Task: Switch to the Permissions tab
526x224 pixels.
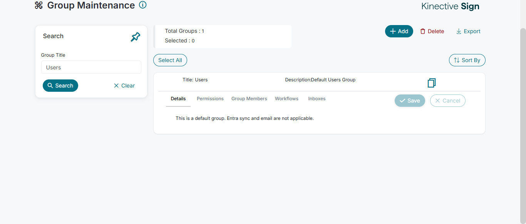Action: pos(210,99)
